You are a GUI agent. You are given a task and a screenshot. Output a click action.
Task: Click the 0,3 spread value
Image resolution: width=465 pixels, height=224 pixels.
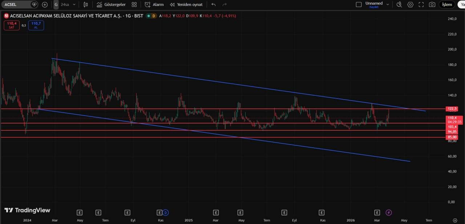(24, 25)
